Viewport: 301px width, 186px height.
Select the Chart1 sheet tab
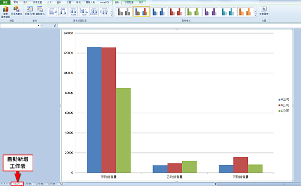17,184
